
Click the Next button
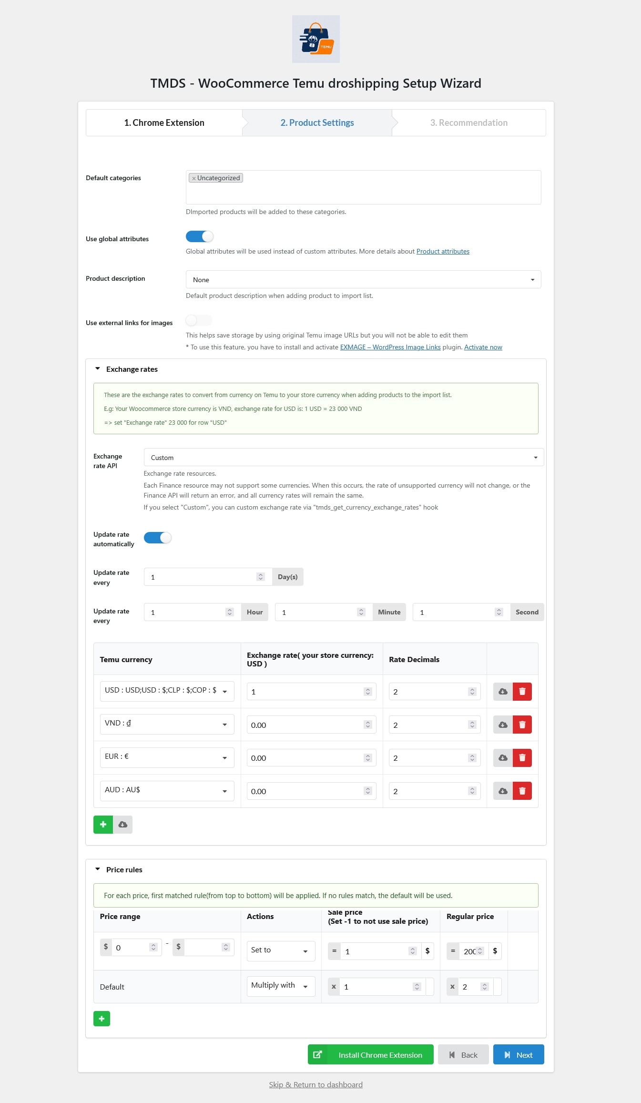tap(519, 1054)
